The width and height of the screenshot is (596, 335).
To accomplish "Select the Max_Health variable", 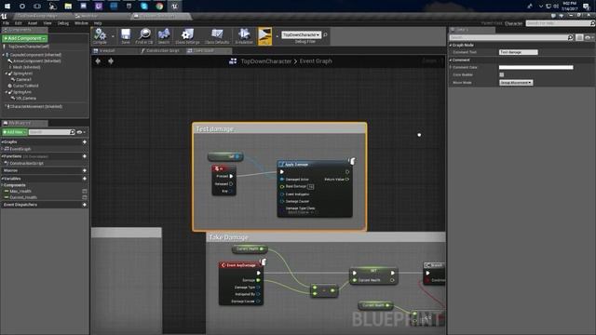I will click(20, 191).
